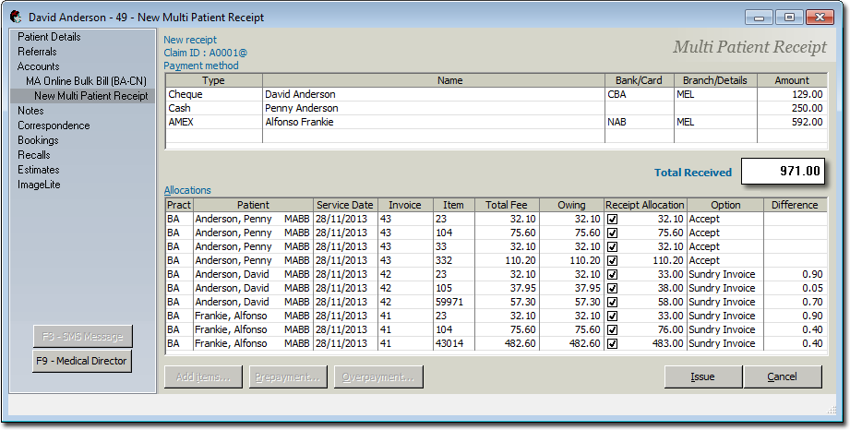Open the Bookings section

pyautogui.click(x=38, y=140)
